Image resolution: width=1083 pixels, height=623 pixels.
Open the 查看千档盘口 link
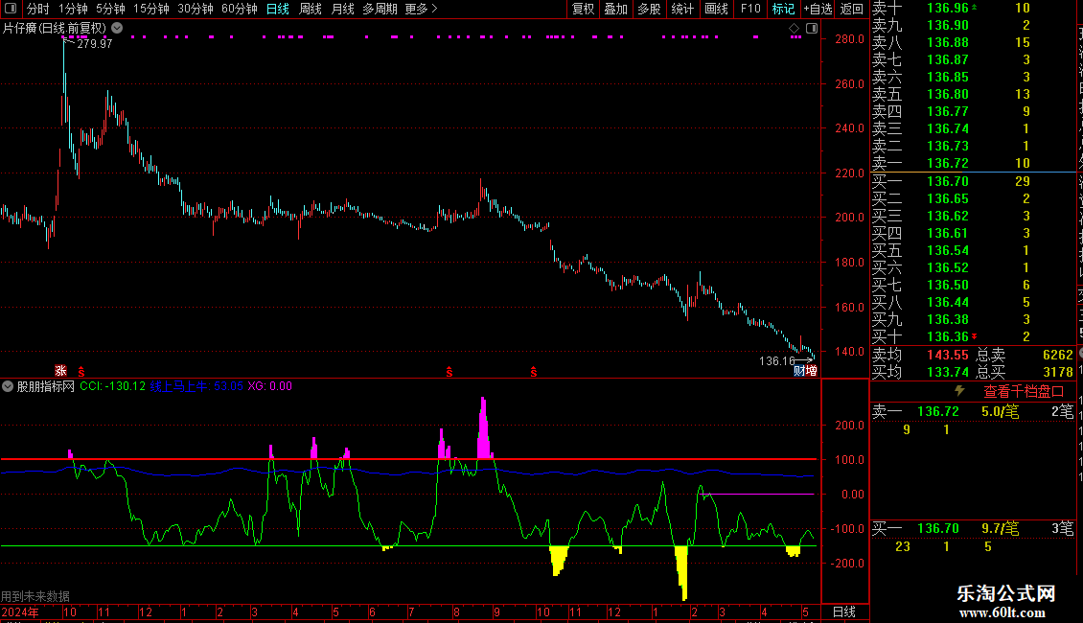click(x=1024, y=392)
